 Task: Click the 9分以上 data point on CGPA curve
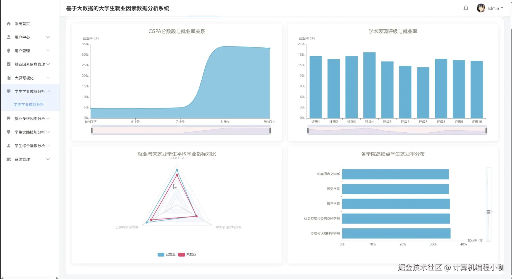coord(269,48)
